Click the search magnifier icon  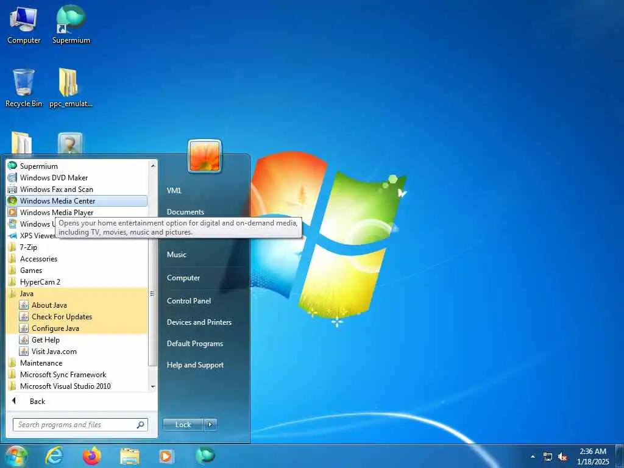[x=141, y=425]
